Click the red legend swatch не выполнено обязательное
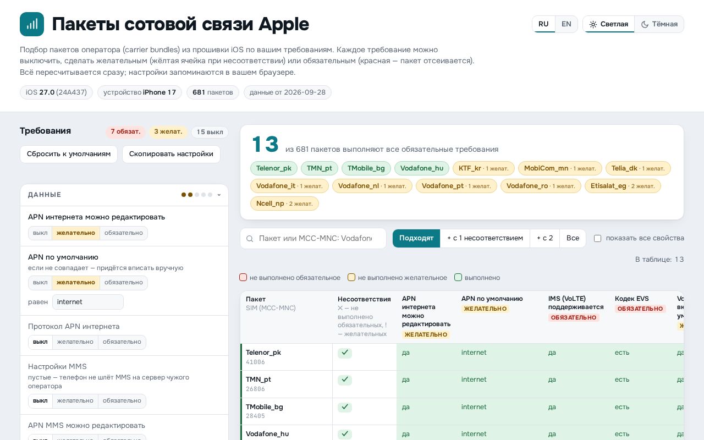 pyautogui.click(x=243, y=278)
